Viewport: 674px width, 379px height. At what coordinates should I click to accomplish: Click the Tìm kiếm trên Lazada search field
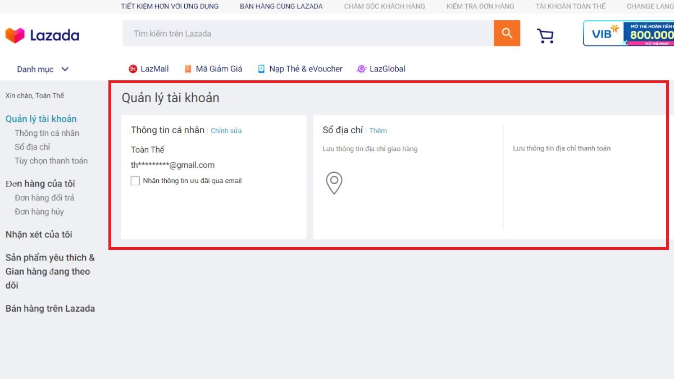point(309,33)
